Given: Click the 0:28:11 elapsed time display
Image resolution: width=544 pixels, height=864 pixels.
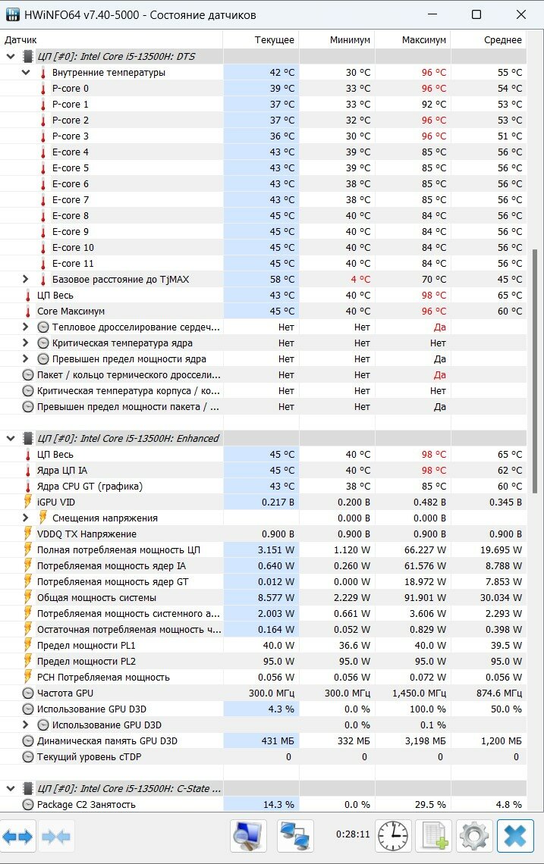Looking at the screenshot, I should [x=353, y=834].
